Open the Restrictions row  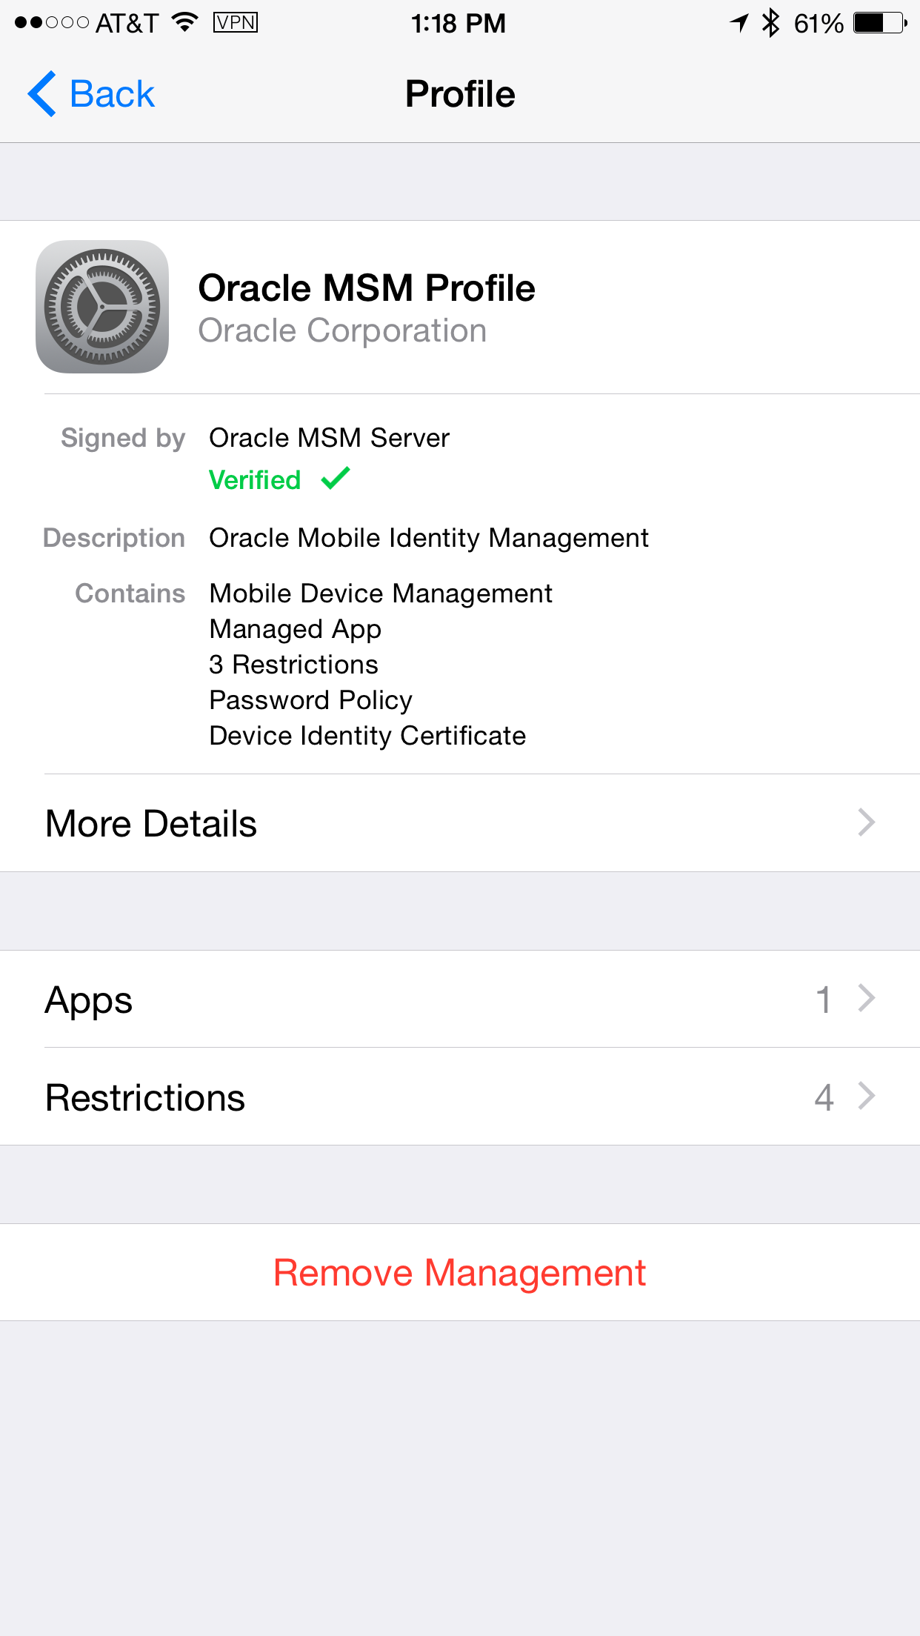[x=460, y=1097]
